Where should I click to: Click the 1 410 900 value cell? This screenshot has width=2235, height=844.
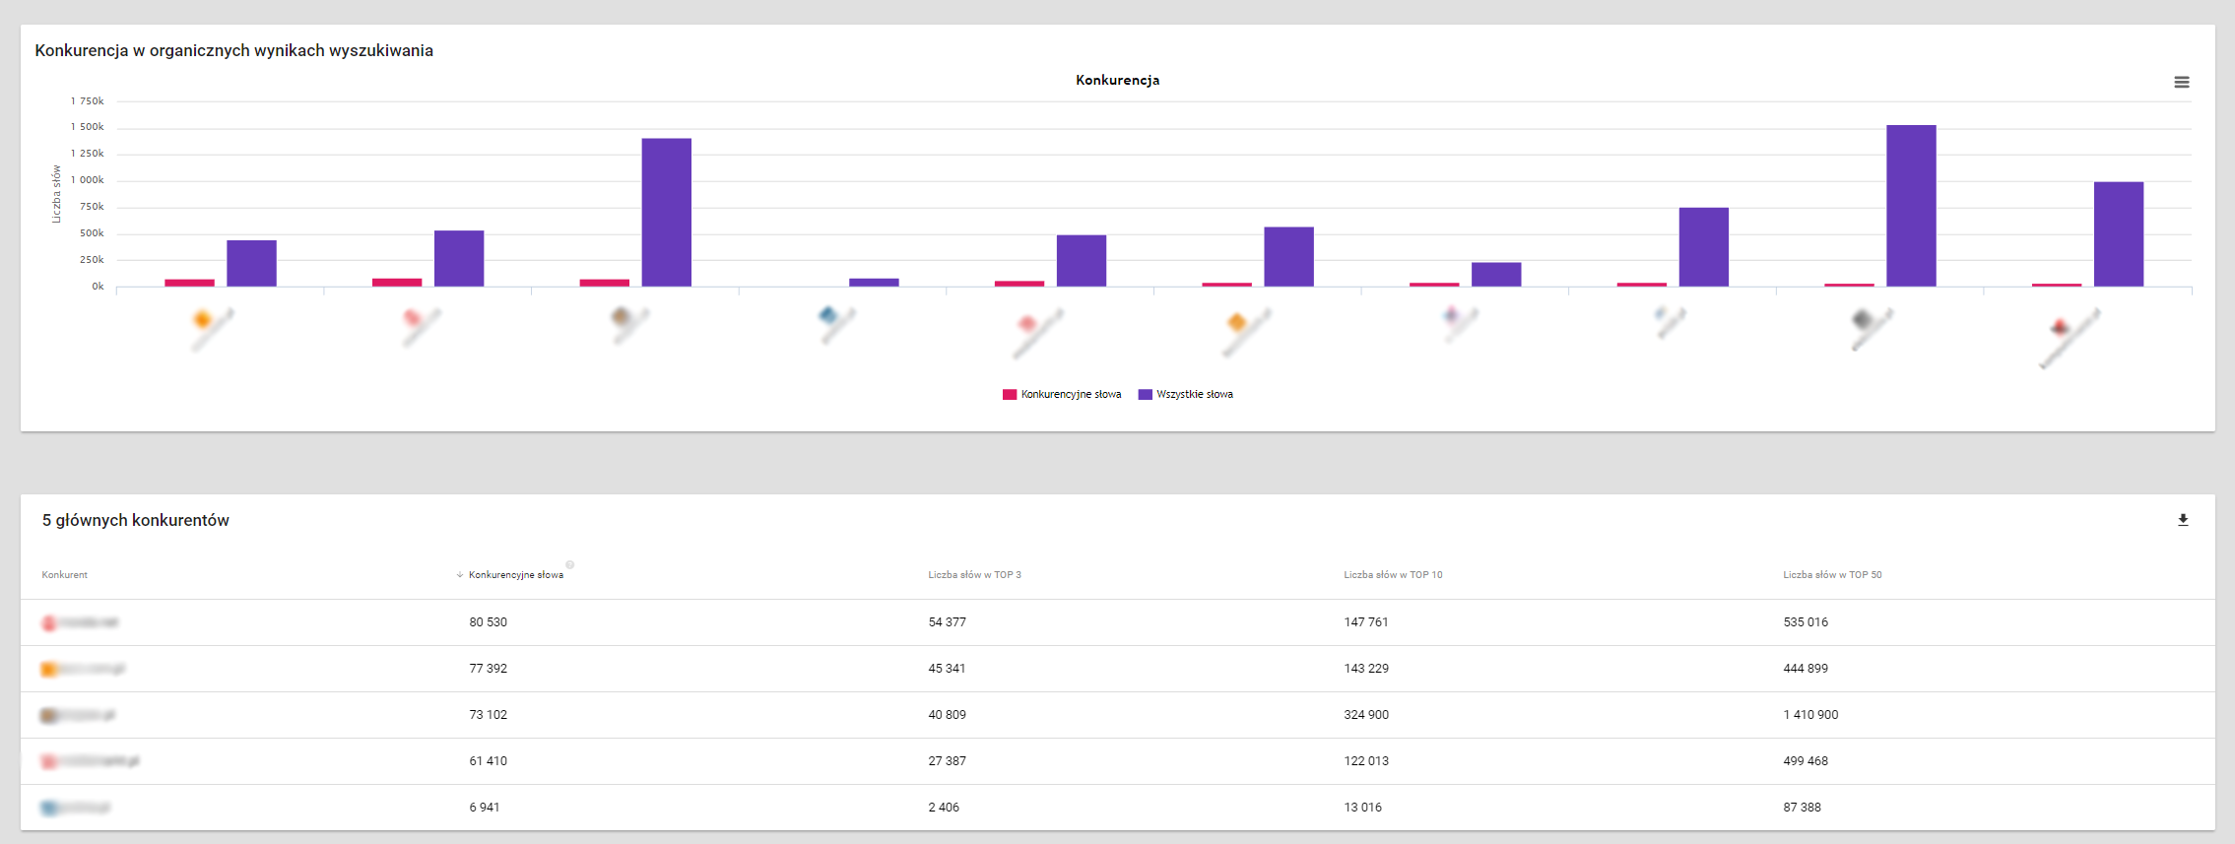[1809, 715]
